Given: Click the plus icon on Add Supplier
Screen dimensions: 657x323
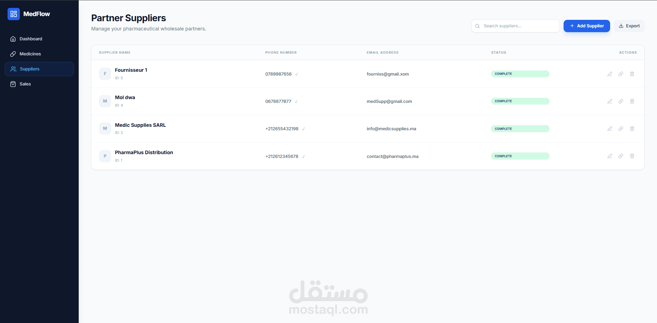Looking at the screenshot, I should click(x=572, y=26).
